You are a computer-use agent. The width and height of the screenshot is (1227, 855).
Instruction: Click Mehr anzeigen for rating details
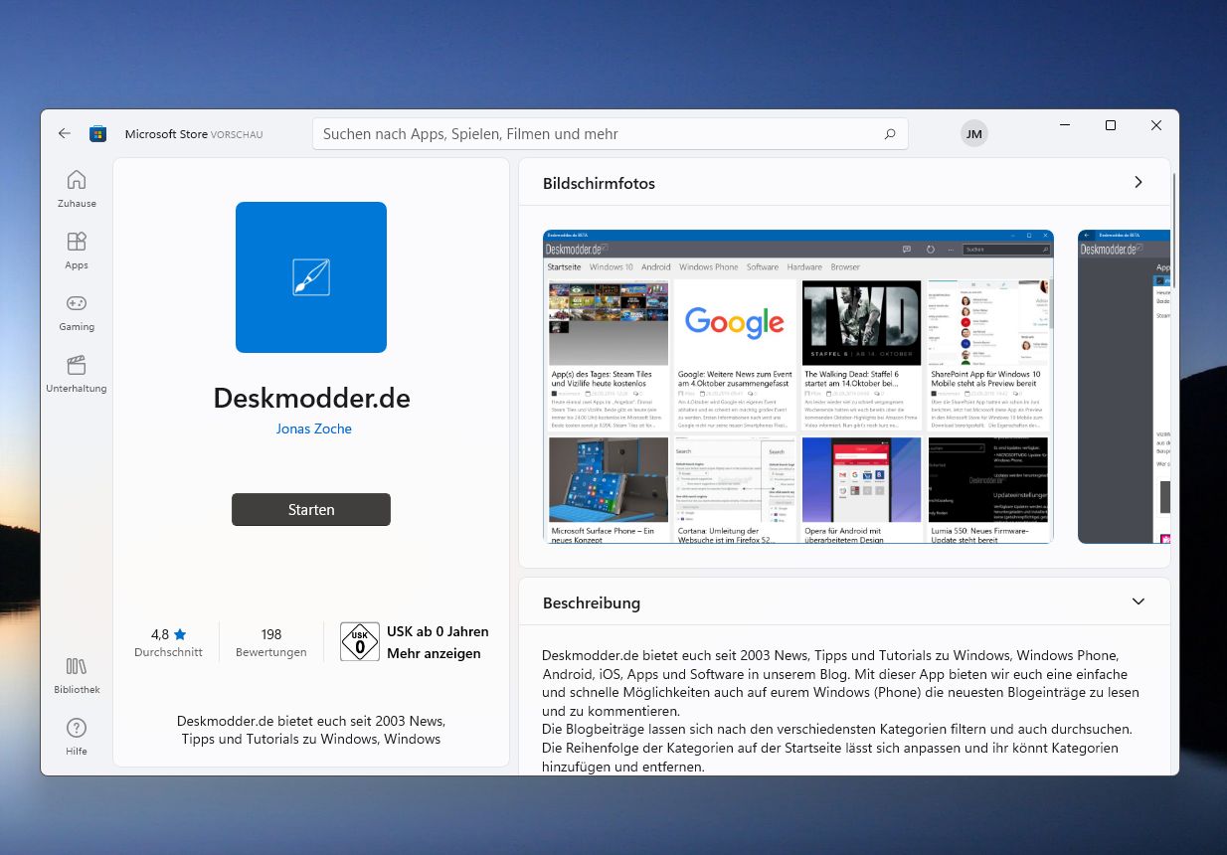(x=434, y=653)
